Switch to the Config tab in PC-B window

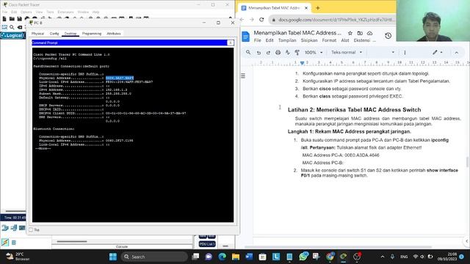[x=54, y=34]
